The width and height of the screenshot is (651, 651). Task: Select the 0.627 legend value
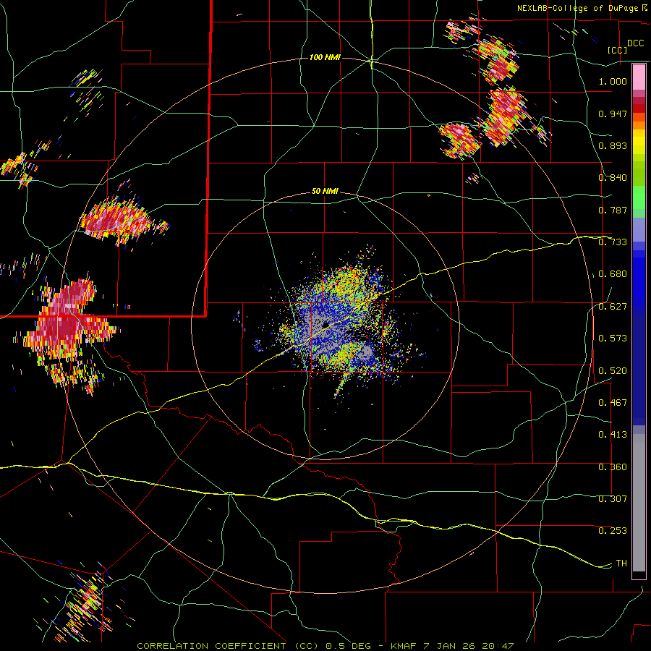pyautogui.click(x=613, y=307)
